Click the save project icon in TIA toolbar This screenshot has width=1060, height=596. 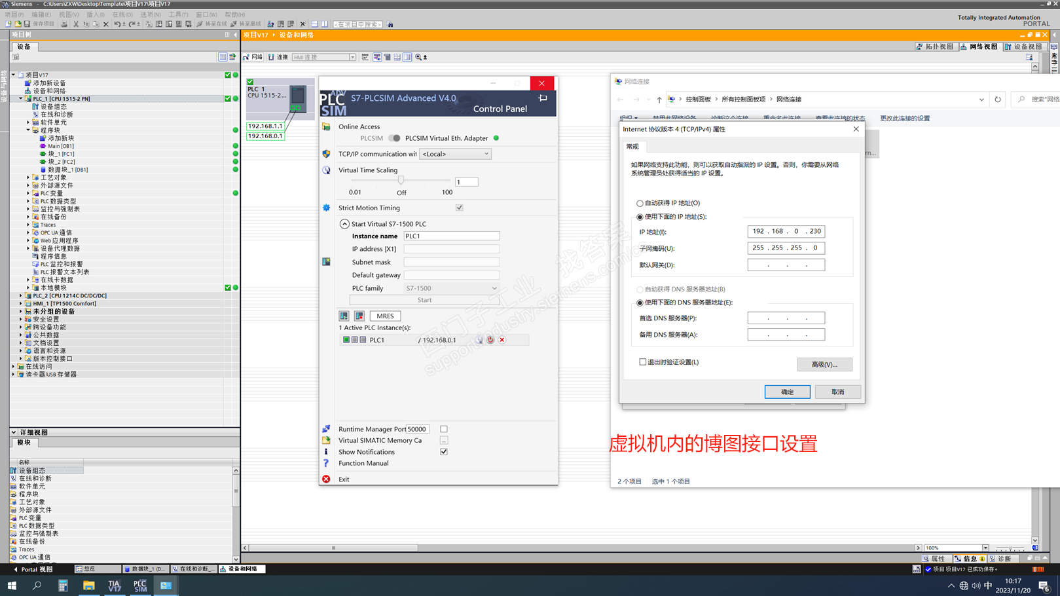(x=27, y=24)
